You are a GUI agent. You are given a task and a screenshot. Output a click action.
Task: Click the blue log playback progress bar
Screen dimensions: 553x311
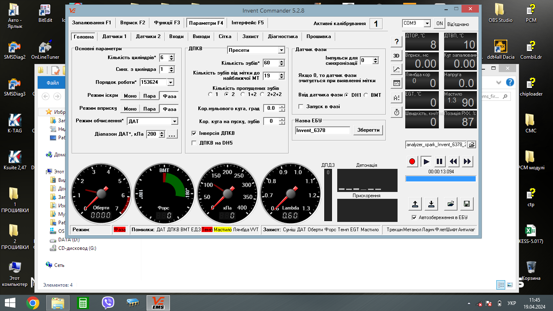(440, 179)
